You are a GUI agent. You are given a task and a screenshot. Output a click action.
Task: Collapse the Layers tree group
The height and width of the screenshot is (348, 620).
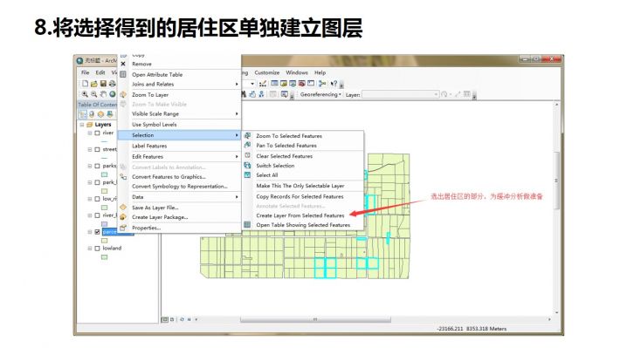(82, 125)
